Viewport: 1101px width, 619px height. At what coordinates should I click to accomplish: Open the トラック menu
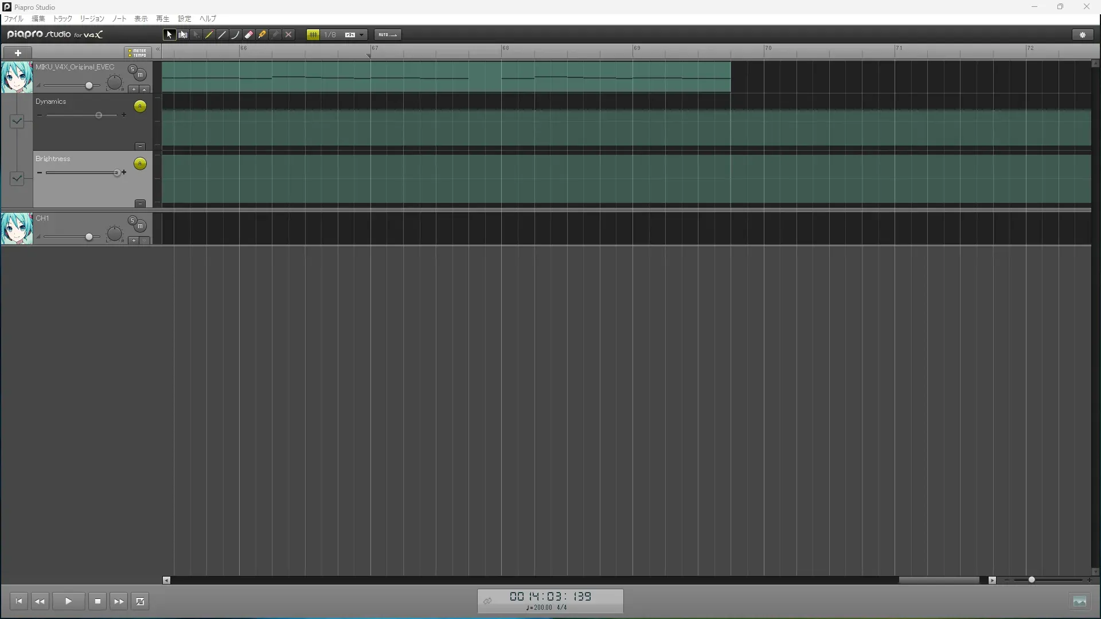[63, 19]
